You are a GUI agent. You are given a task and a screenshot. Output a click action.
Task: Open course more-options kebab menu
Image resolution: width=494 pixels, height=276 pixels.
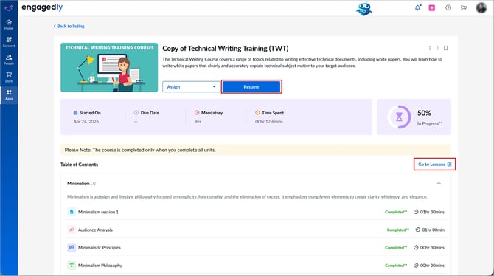tap(430, 48)
